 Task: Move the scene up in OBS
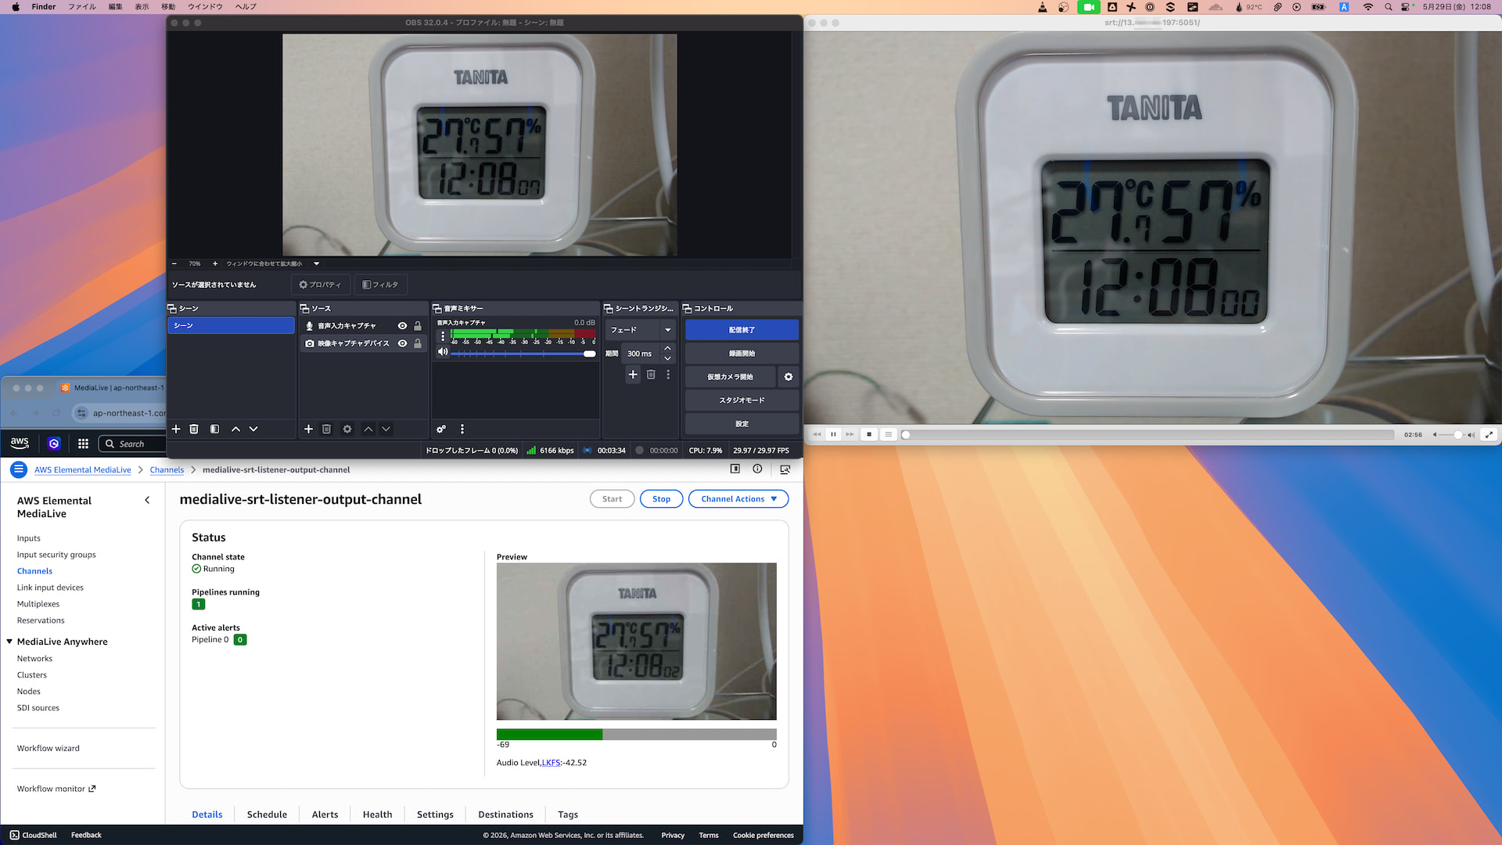pos(235,429)
